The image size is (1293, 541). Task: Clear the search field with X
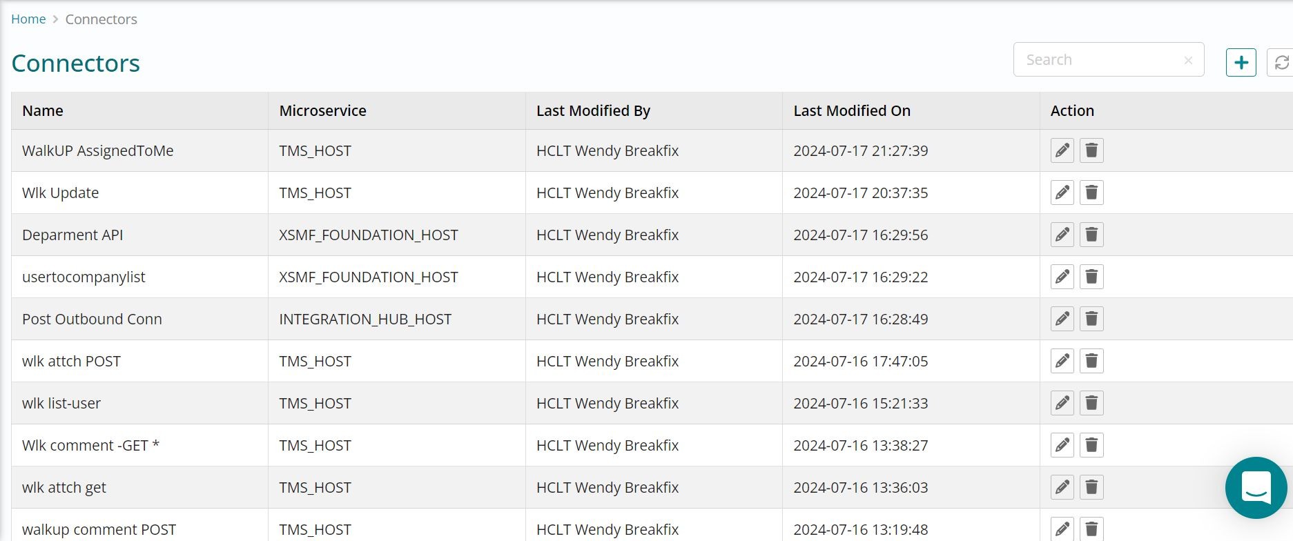click(1188, 61)
